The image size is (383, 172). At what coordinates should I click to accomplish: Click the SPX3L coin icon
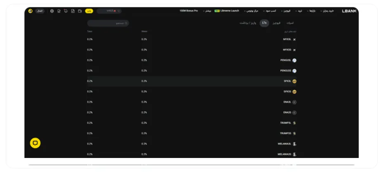294,81
